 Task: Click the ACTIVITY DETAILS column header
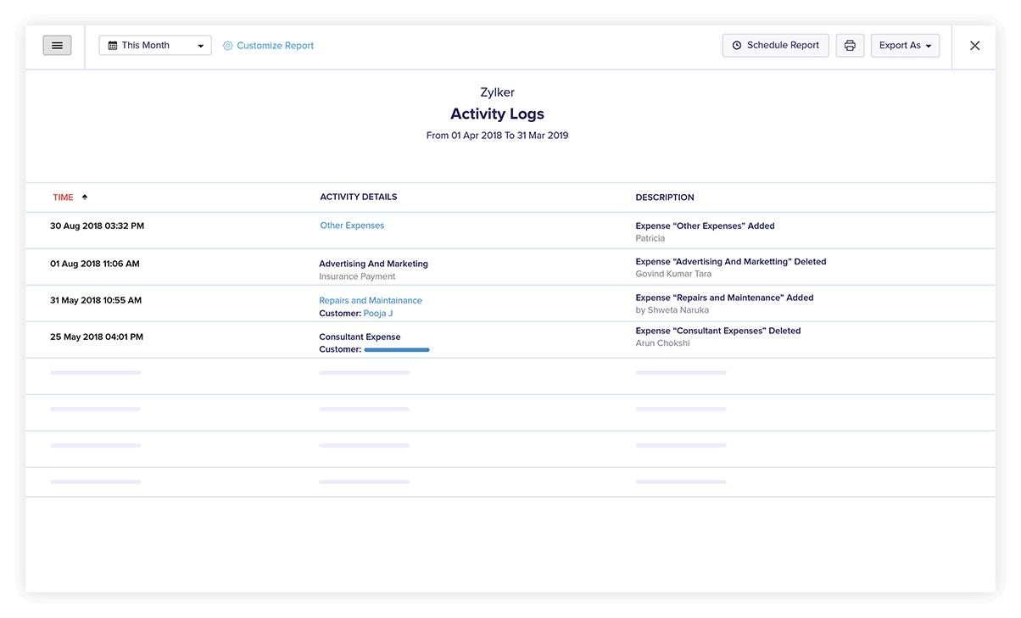359,198
